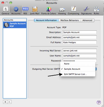This screenshot has height=107, width=104.
Task: Click the Outgoing Mail Server dropdown arrow
Action: [96, 69]
